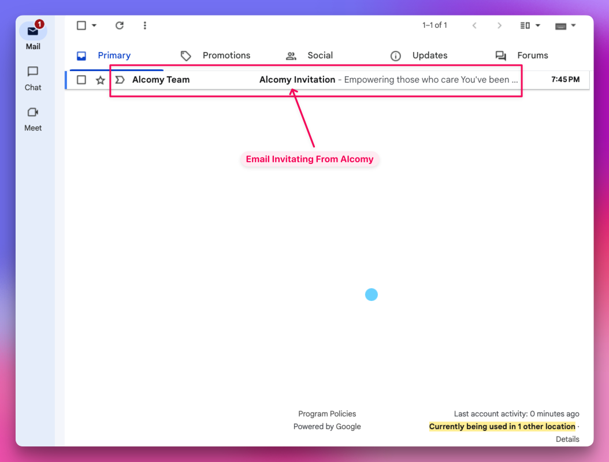This screenshot has width=609, height=462.
Task: Go to older messages arrow
Action: click(499, 25)
